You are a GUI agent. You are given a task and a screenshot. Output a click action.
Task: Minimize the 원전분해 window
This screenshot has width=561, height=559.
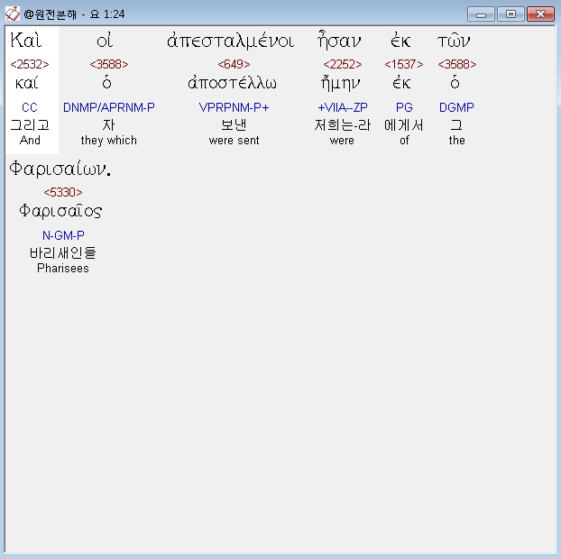(481, 14)
